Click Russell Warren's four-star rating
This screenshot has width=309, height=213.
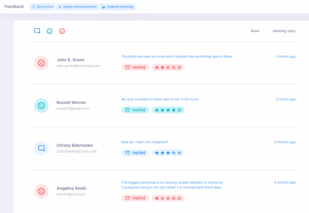[168, 110]
